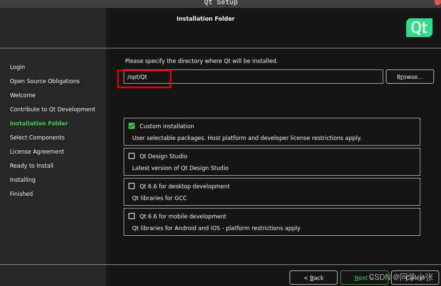Viewport: 441px width, 286px height.
Task: Uncheck the Custom installation checkbox
Action: (132, 126)
